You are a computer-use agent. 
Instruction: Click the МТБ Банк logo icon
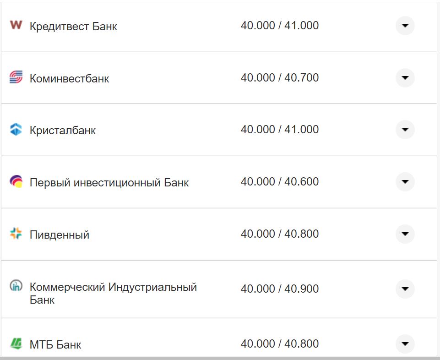click(16, 343)
